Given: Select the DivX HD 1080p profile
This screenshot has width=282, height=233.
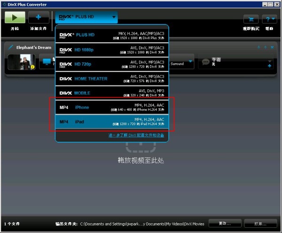Looking at the screenshot, I should (112, 50).
